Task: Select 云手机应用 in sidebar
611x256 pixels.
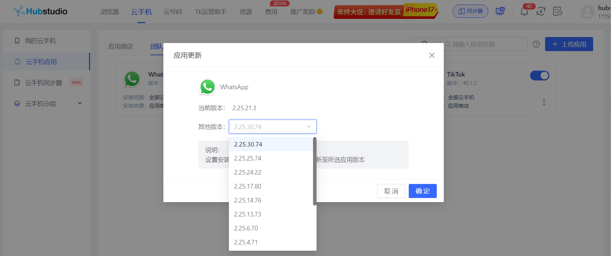Action: [x=47, y=62]
